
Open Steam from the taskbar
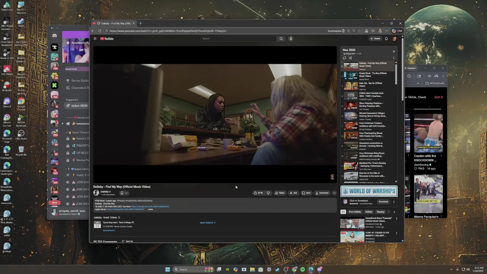pyautogui.click(x=277, y=269)
